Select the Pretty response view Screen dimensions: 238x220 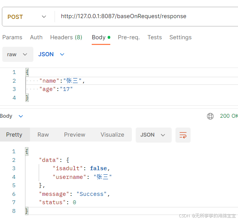pos(14,135)
